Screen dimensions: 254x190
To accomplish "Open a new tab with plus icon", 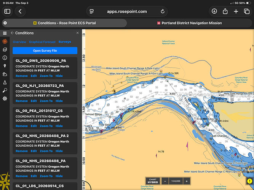I will tap(236, 11).
